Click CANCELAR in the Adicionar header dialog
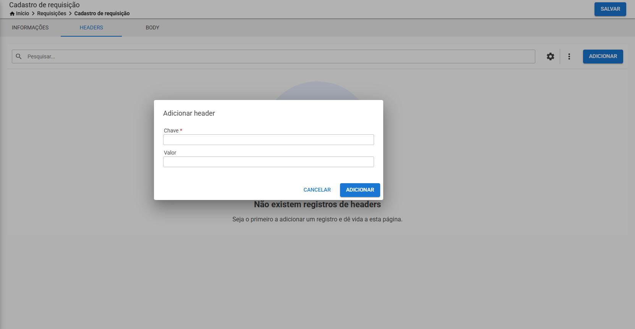Image resolution: width=635 pixels, height=329 pixels. point(317,190)
